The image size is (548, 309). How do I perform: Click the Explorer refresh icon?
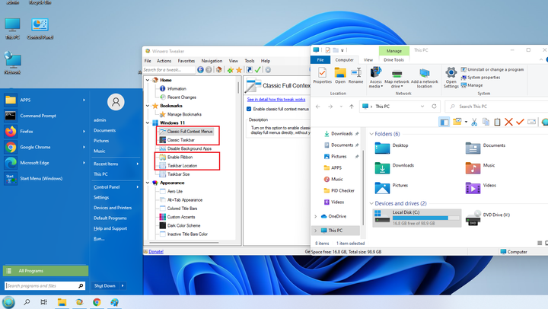[434, 107]
